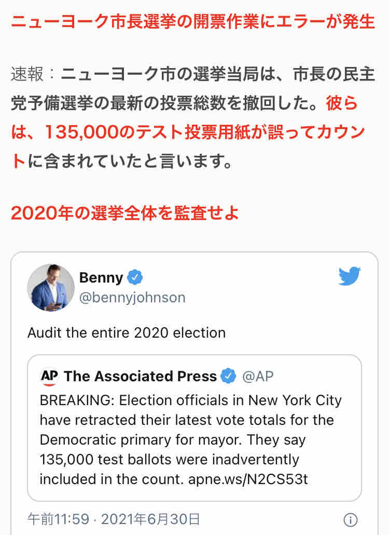Click the tweet info icon beside the timestamp

pos(351,520)
